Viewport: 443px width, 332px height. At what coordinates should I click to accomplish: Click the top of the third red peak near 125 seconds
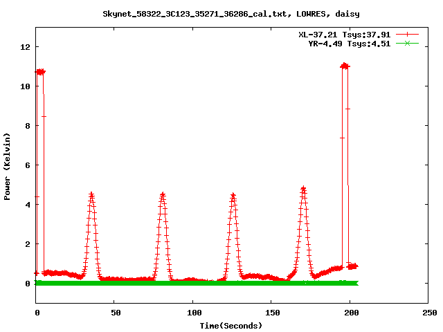point(233,196)
